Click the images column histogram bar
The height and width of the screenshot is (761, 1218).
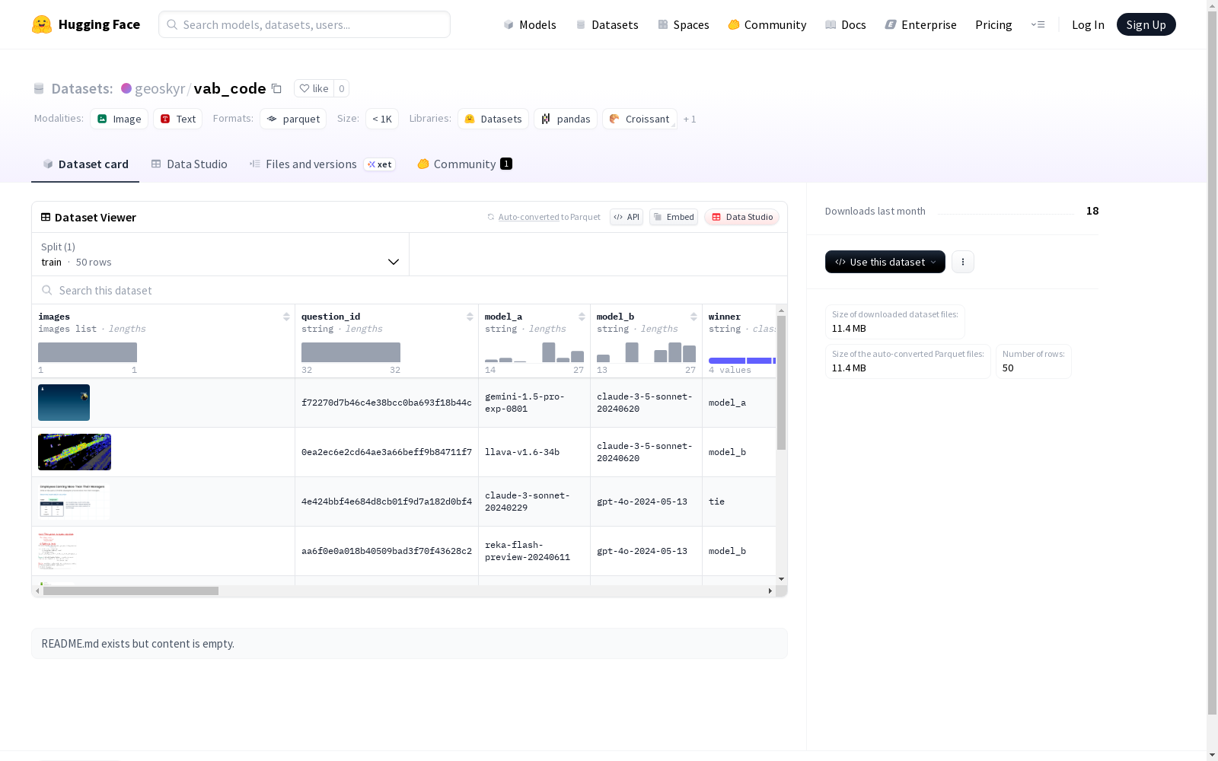(x=88, y=352)
